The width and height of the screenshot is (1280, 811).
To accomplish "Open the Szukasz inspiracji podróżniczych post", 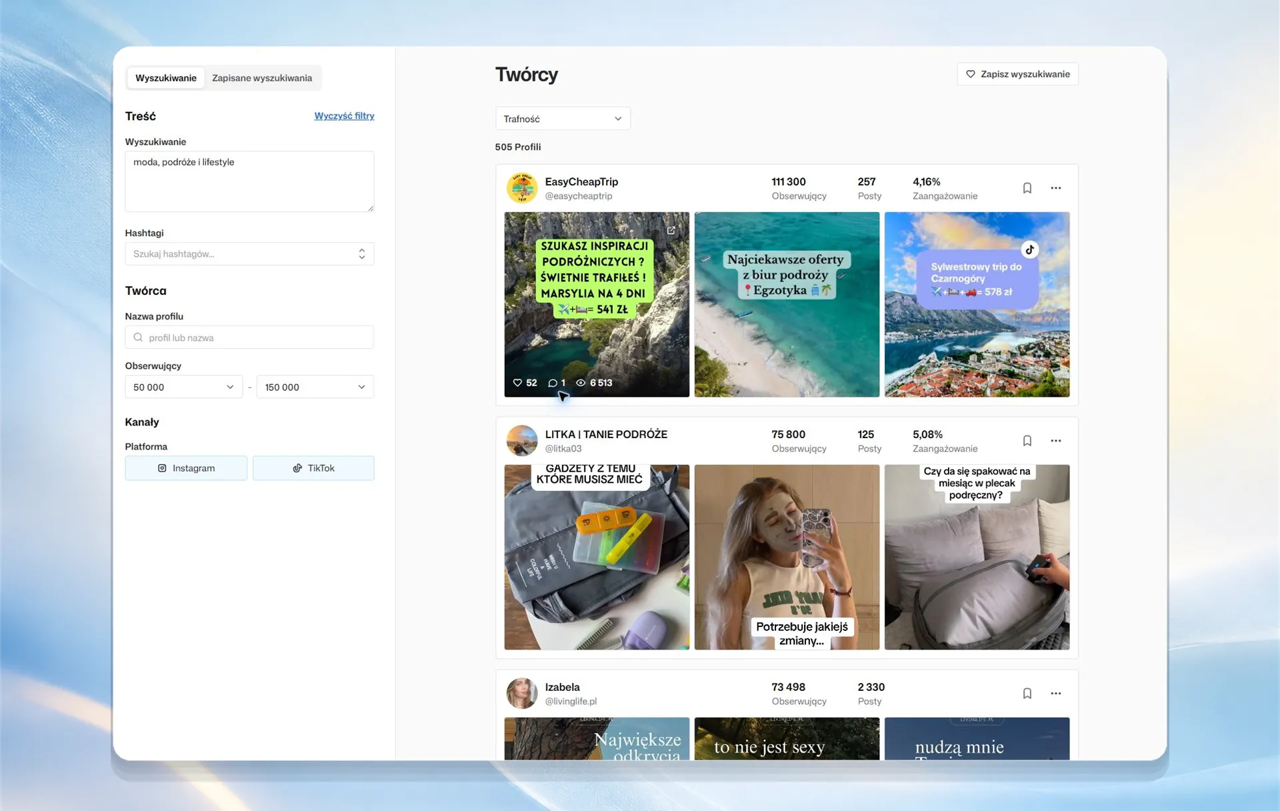I will click(597, 305).
